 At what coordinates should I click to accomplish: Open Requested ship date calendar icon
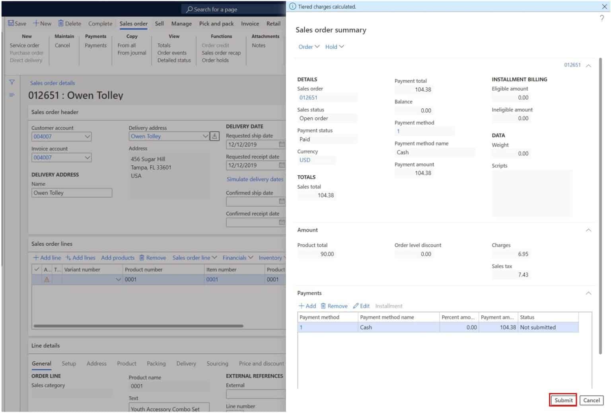(x=282, y=144)
